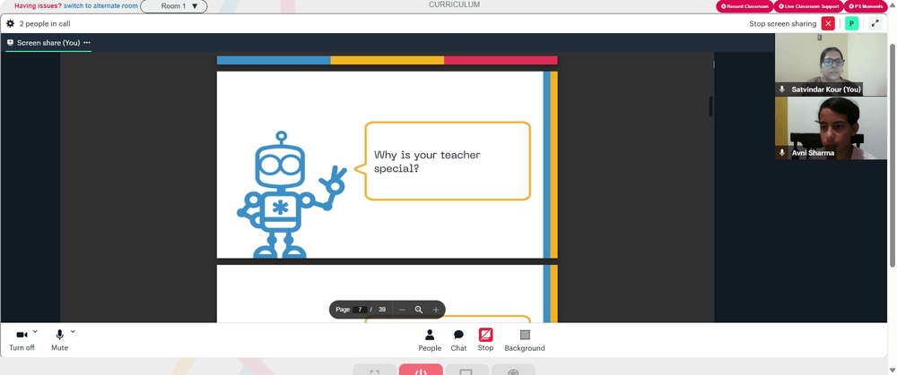This screenshot has width=897, height=375.
Task: Expand microphone options chevron
Action: click(73, 331)
